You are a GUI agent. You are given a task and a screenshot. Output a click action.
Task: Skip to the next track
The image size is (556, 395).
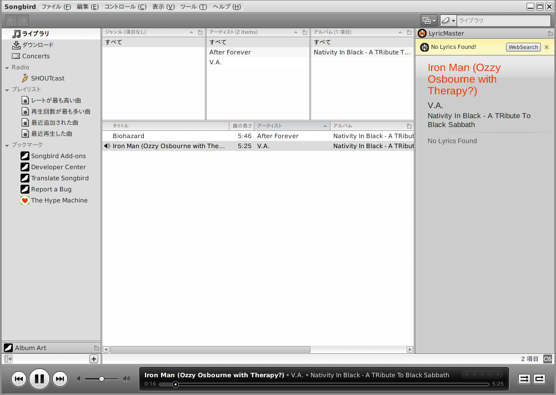pyautogui.click(x=61, y=379)
